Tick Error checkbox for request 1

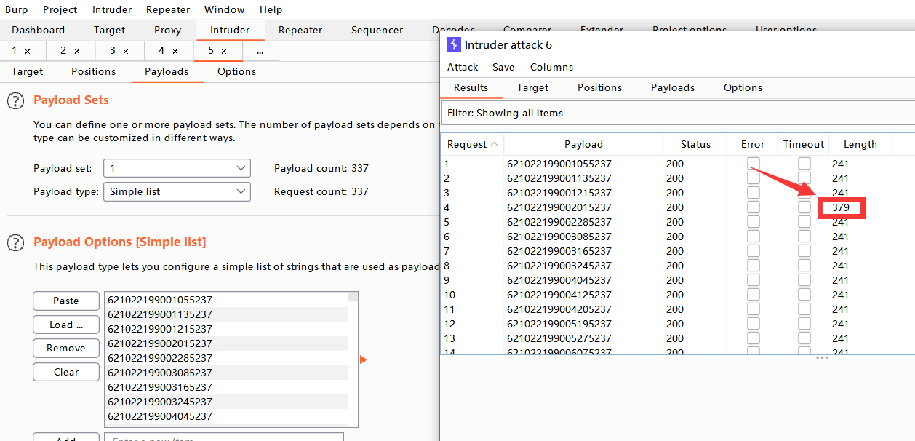coord(753,164)
